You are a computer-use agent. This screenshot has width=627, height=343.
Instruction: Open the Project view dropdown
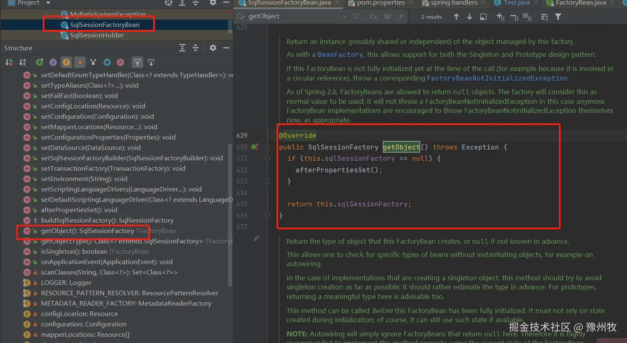(48, 3)
